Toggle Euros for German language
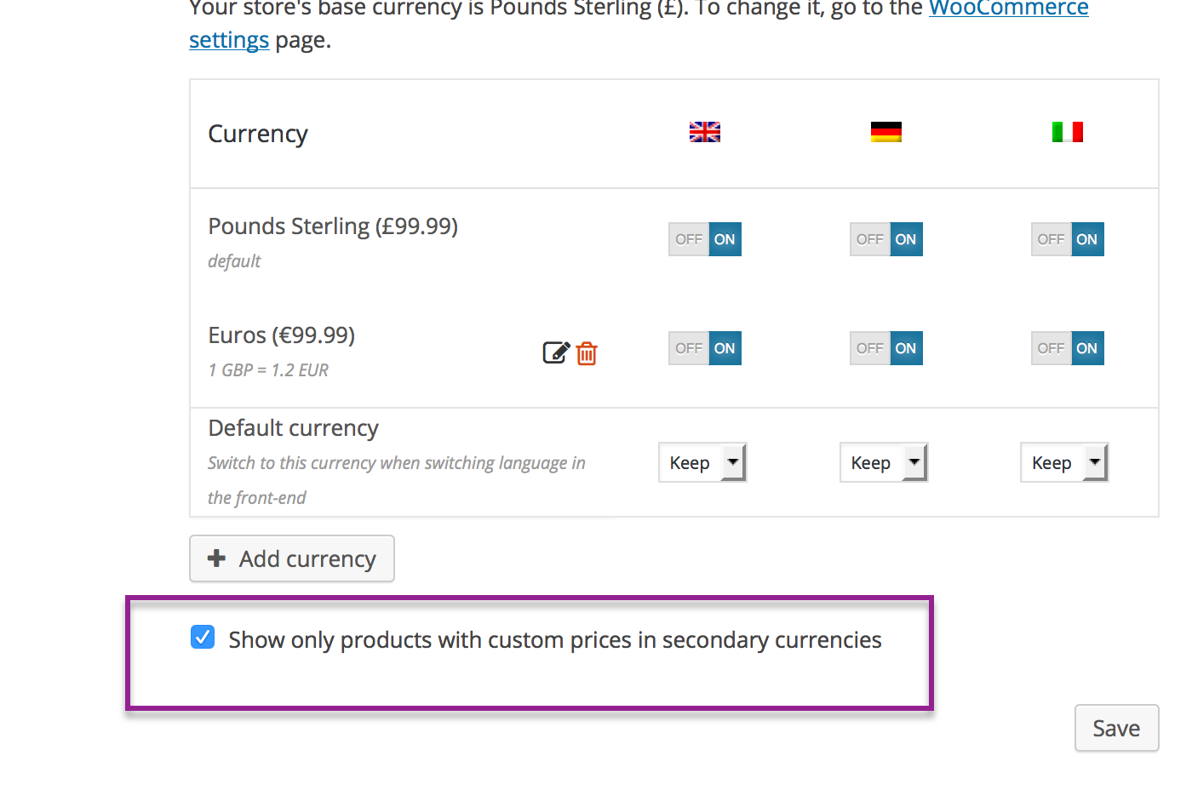Screen dimensions: 1192x790 click(886, 348)
